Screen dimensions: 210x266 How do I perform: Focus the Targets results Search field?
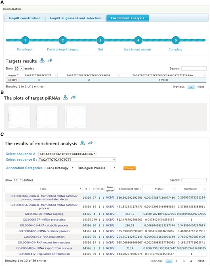click(194, 69)
